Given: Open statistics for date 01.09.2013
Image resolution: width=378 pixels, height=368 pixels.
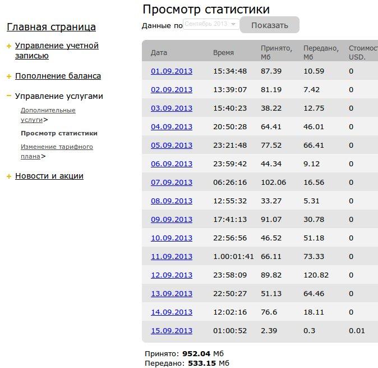Looking at the screenshot, I should tap(172, 71).
